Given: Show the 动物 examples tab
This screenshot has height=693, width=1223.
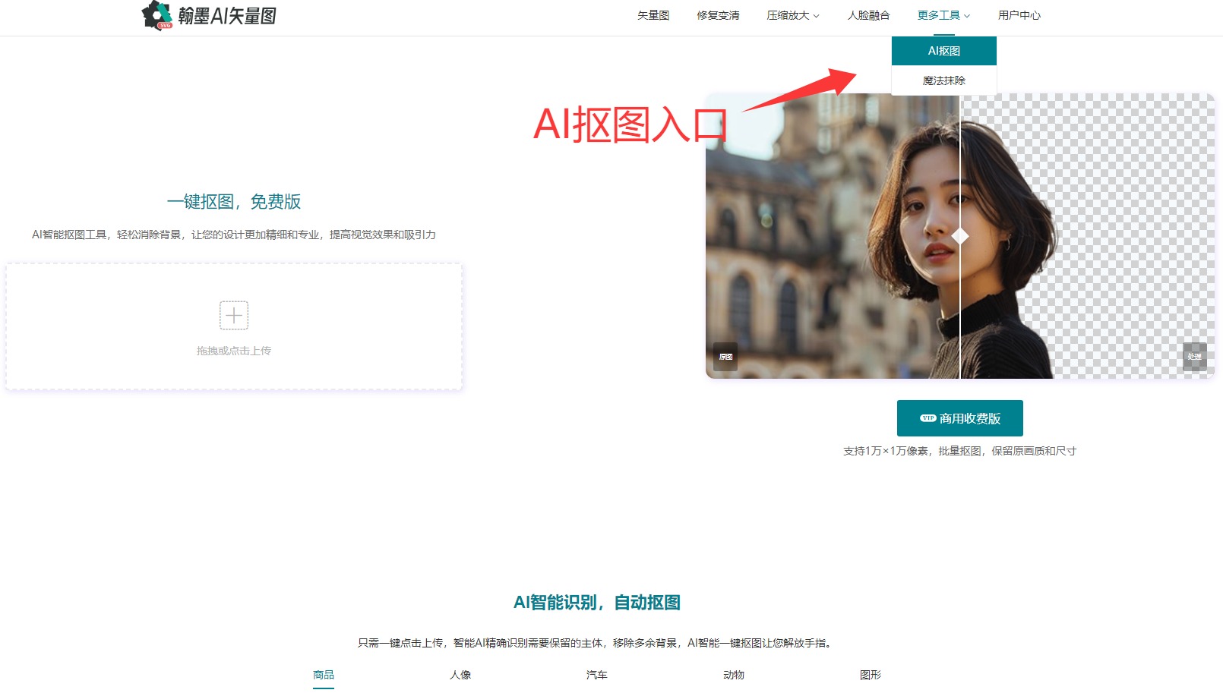Looking at the screenshot, I should (734, 675).
